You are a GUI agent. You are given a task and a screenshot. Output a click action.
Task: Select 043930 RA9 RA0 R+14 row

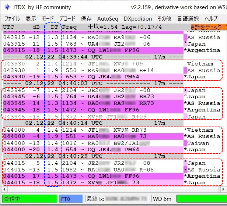tap(93, 70)
